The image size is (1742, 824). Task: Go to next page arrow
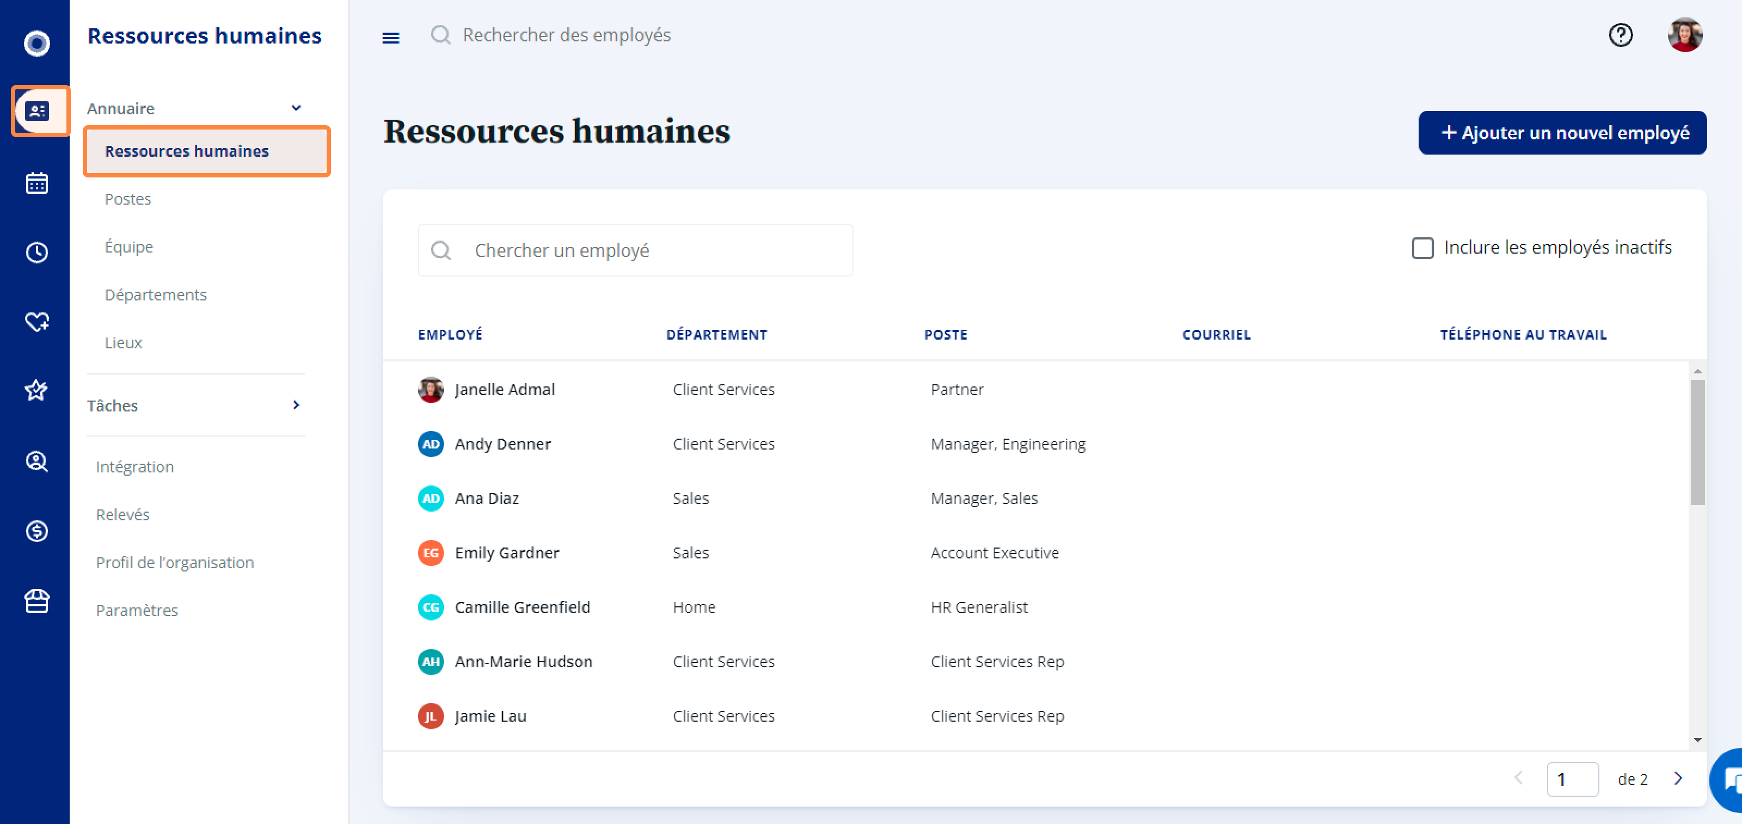pyautogui.click(x=1678, y=778)
